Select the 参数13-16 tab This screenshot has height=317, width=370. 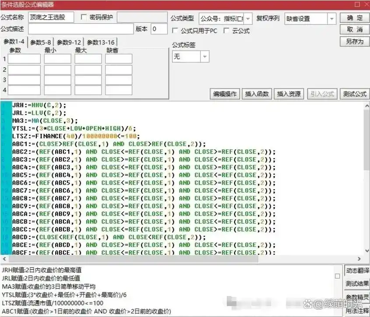click(101, 42)
